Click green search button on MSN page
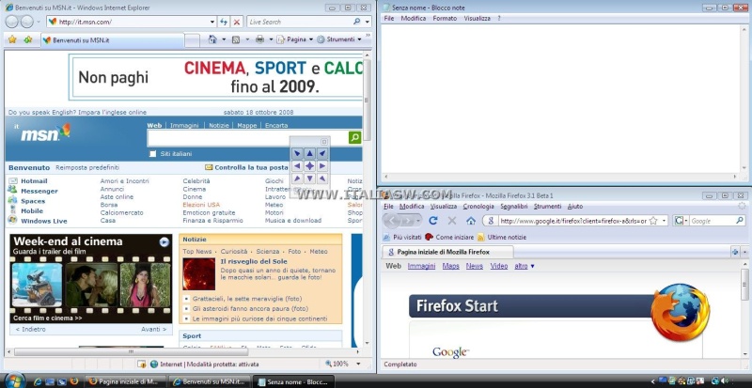Viewport: 752px width, 388px height. coord(355,138)
